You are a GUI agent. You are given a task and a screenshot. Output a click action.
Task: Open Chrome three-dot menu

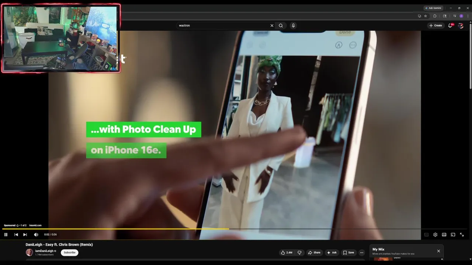[x=468, y=16]
